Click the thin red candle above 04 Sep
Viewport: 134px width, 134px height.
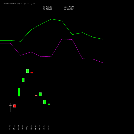pos(36,96)
